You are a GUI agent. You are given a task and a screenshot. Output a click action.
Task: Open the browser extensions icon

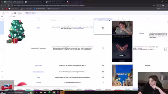158,5
